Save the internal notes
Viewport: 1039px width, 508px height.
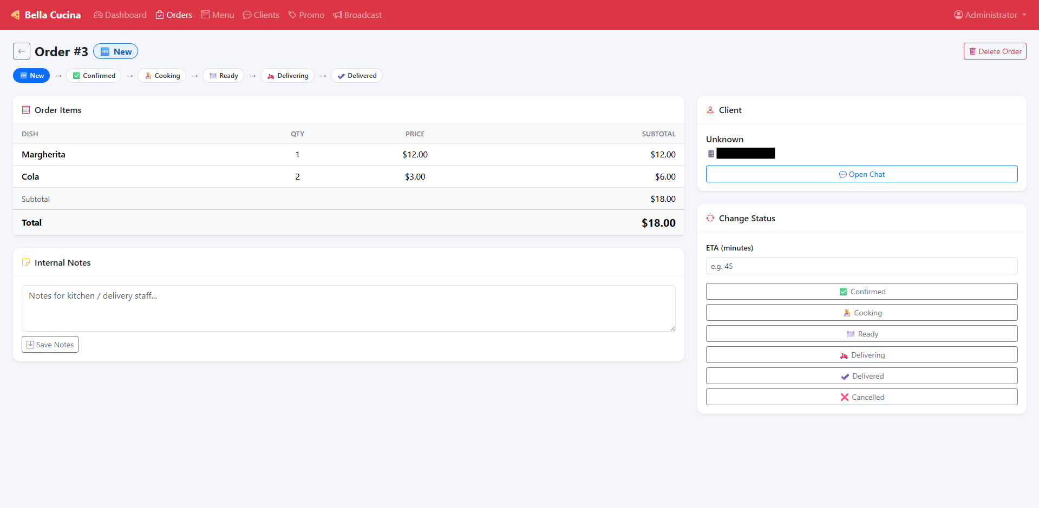[50, 345]
